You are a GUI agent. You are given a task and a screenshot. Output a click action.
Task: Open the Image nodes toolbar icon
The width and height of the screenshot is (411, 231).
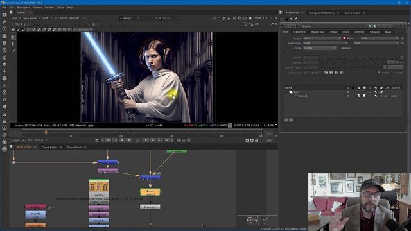[x=4, y=15]
